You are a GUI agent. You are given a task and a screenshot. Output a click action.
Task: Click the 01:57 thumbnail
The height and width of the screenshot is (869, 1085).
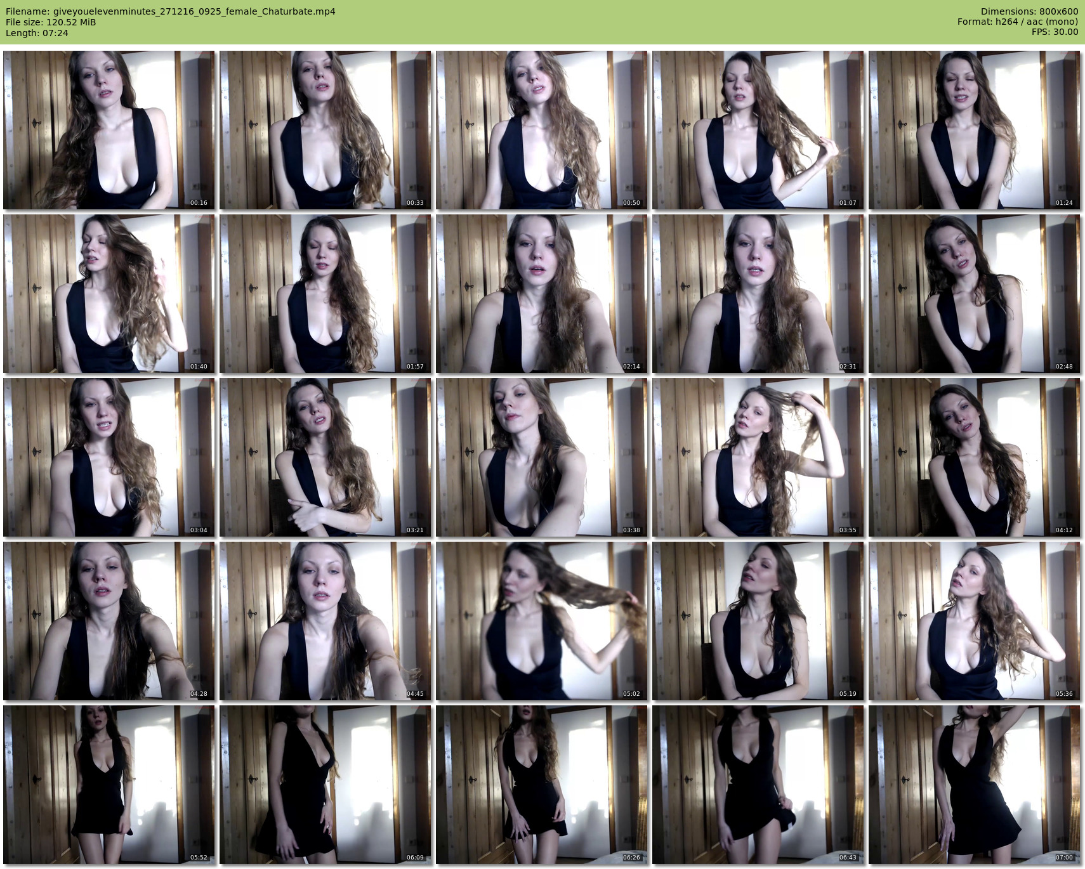(325, 294)
